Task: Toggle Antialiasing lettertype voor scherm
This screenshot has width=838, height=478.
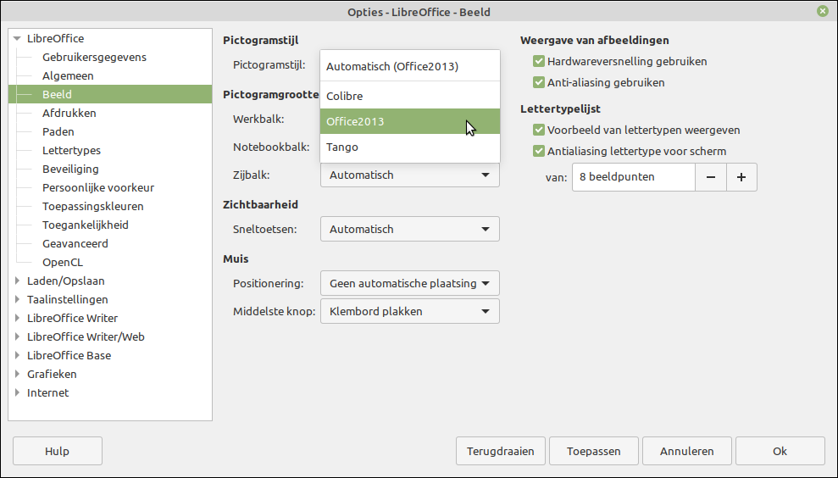Action: [x=539, y=152]
